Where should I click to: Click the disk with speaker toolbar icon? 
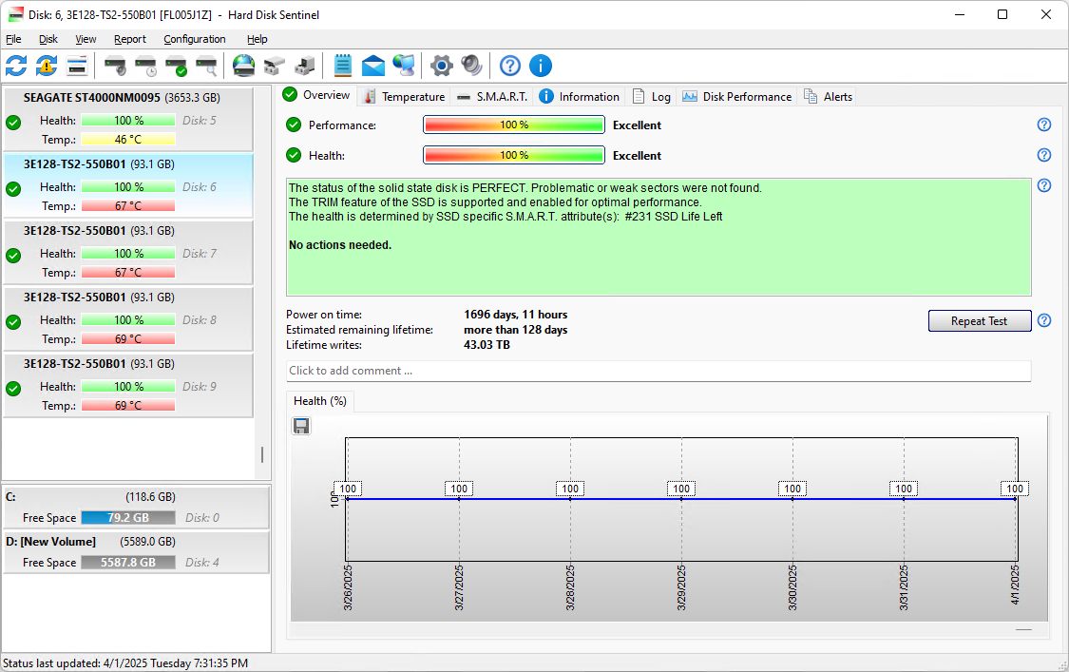coord(115,67)
